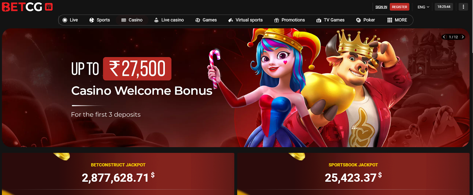Image resolution: width=473 pixels, height=195 pixels.
Task: Click the Live broadcast icon
Action: (65, 20)
